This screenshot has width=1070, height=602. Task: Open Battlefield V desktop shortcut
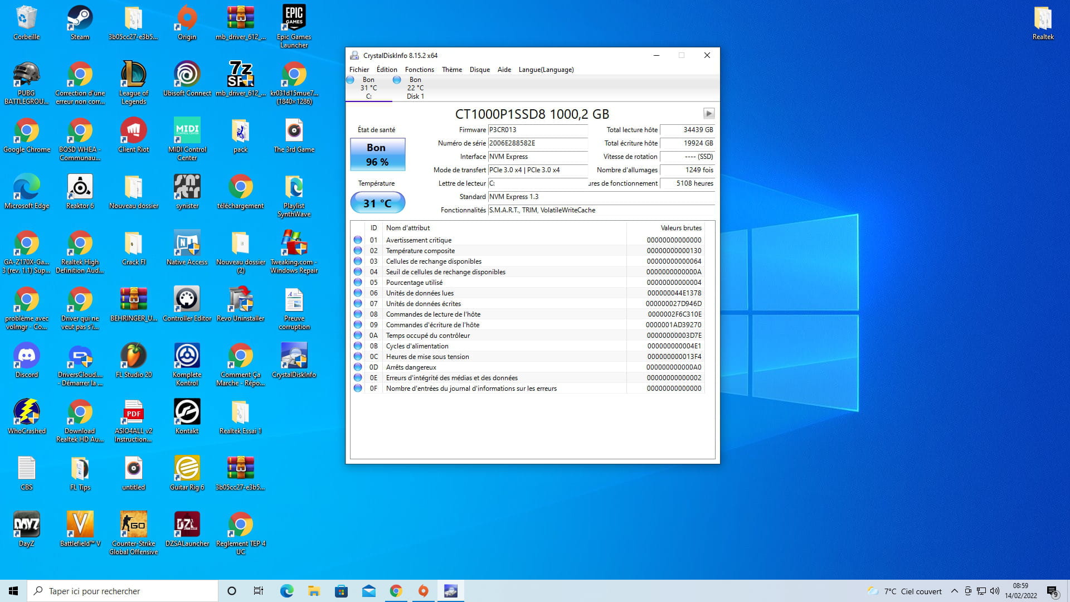80,530
